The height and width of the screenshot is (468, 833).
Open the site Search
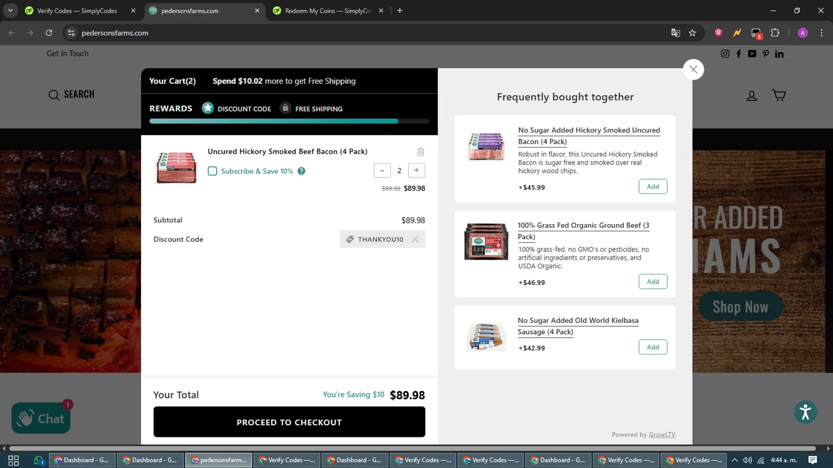point(71,95)
